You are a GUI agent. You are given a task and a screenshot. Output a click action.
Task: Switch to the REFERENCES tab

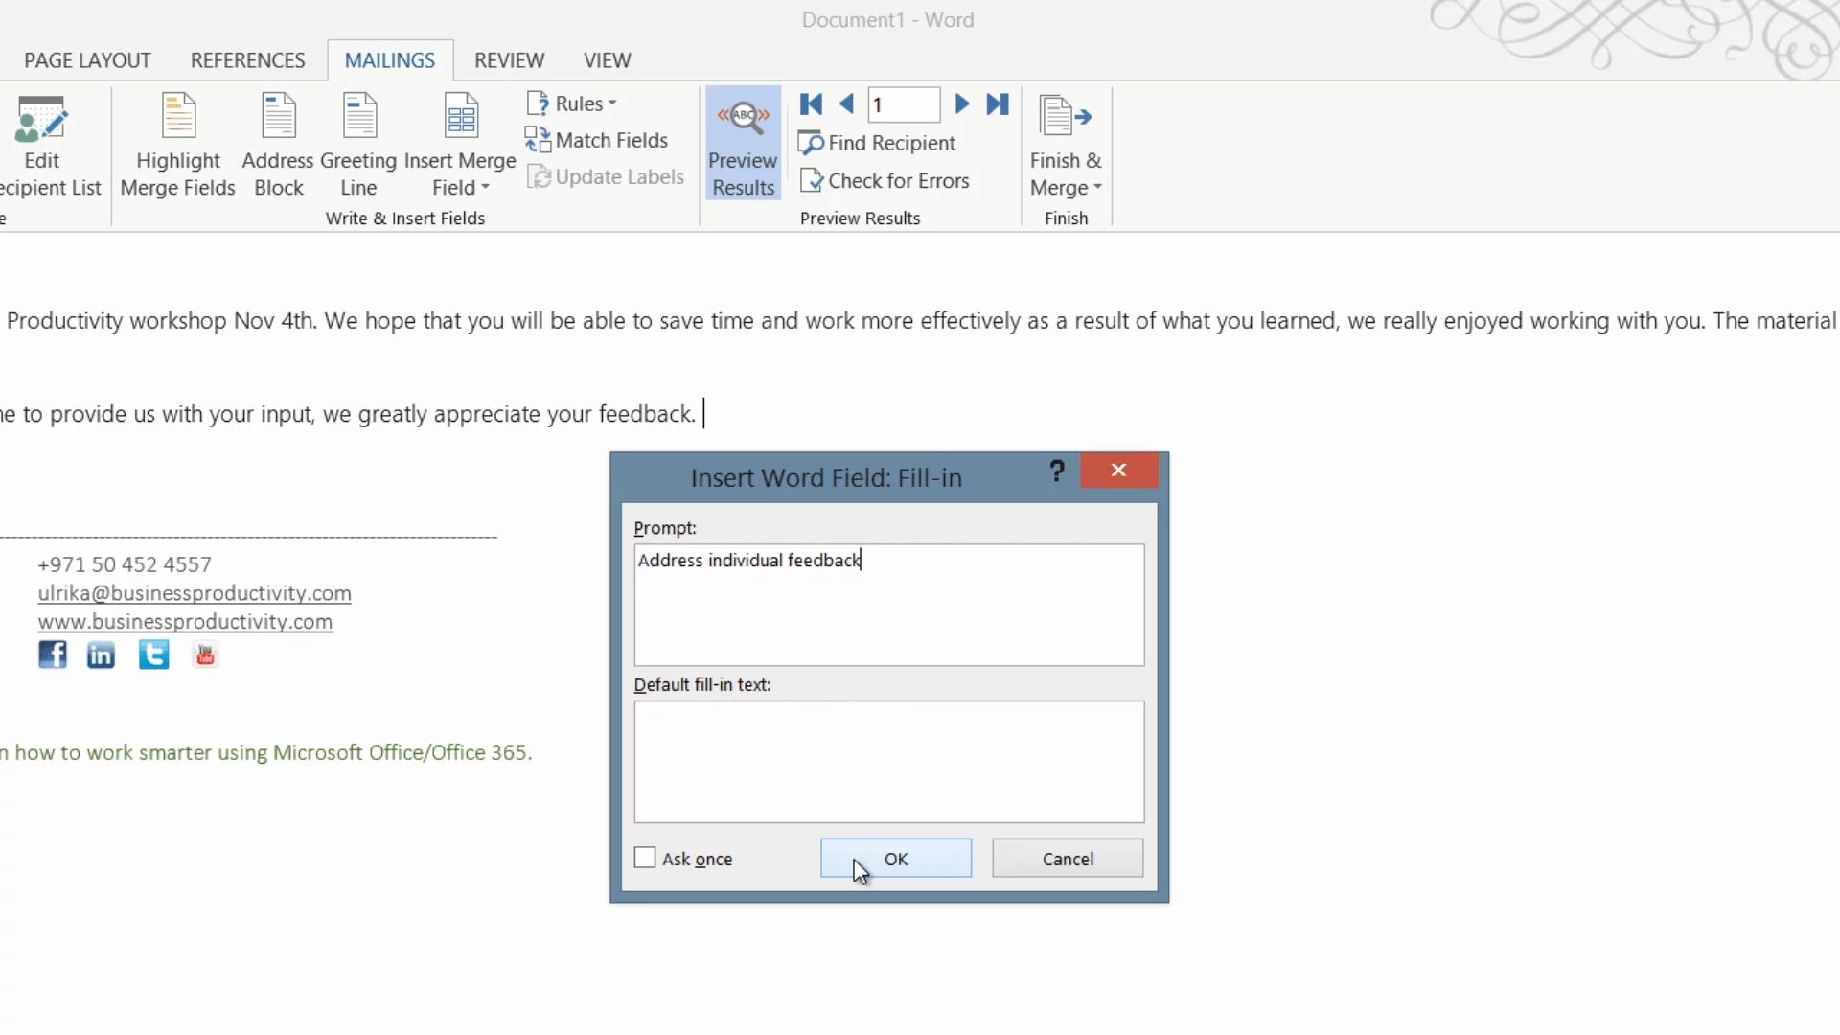tap(247, 60)
